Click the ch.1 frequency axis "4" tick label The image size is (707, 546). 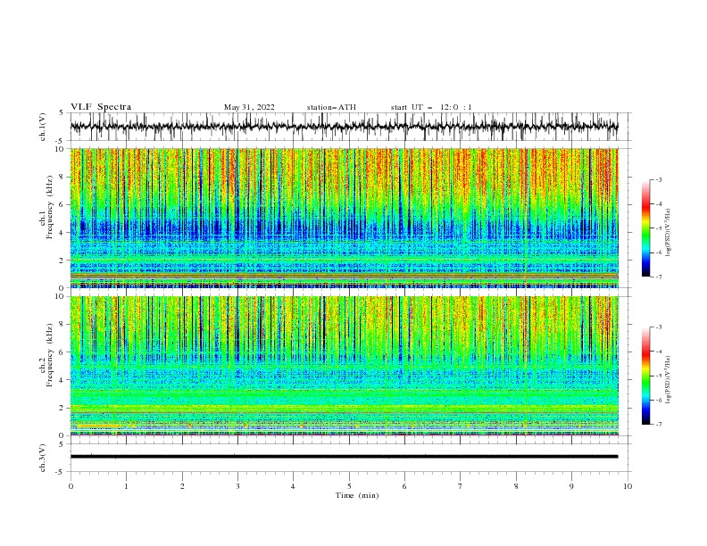63,233
